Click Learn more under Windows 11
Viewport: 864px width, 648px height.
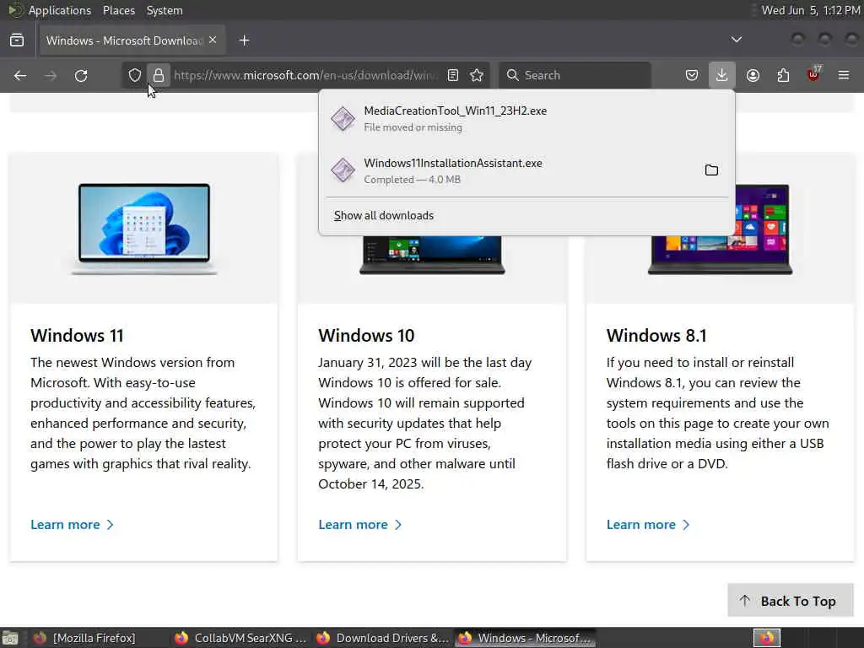point(72,525)
